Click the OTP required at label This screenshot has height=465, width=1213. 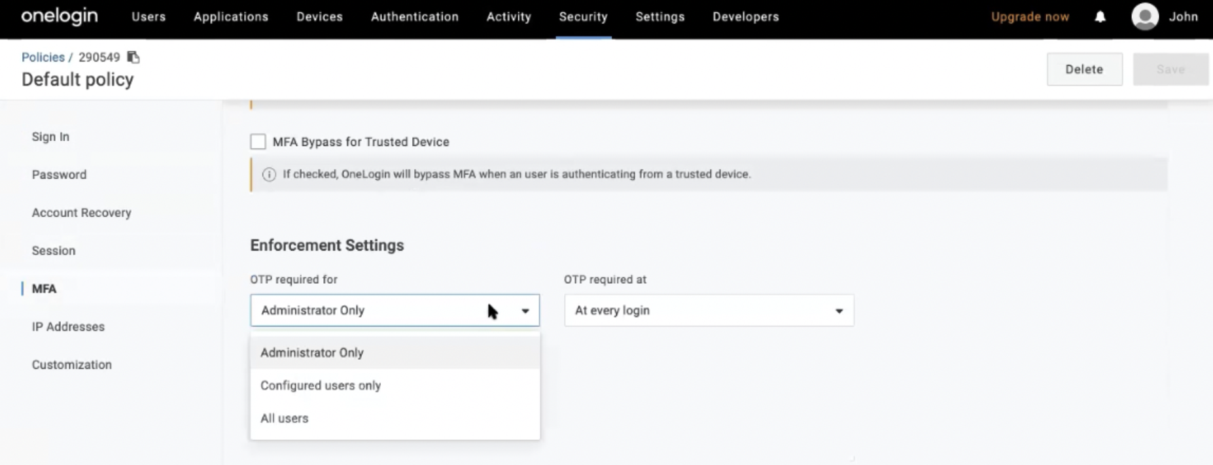point(605,279)
